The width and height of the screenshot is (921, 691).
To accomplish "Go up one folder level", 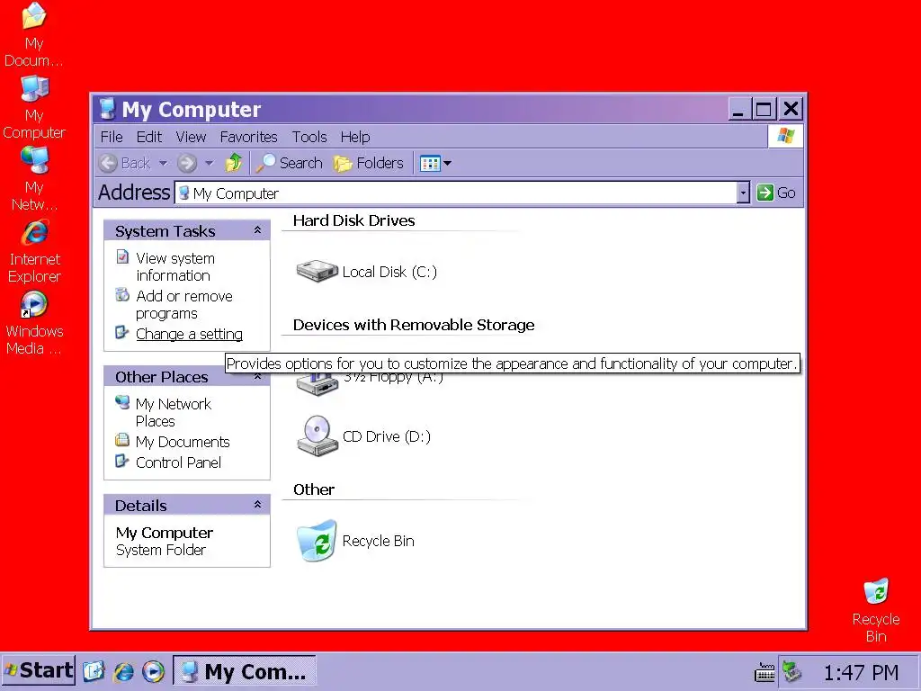I will [234, 163].
